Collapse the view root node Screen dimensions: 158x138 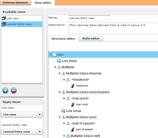click(51, 55)
